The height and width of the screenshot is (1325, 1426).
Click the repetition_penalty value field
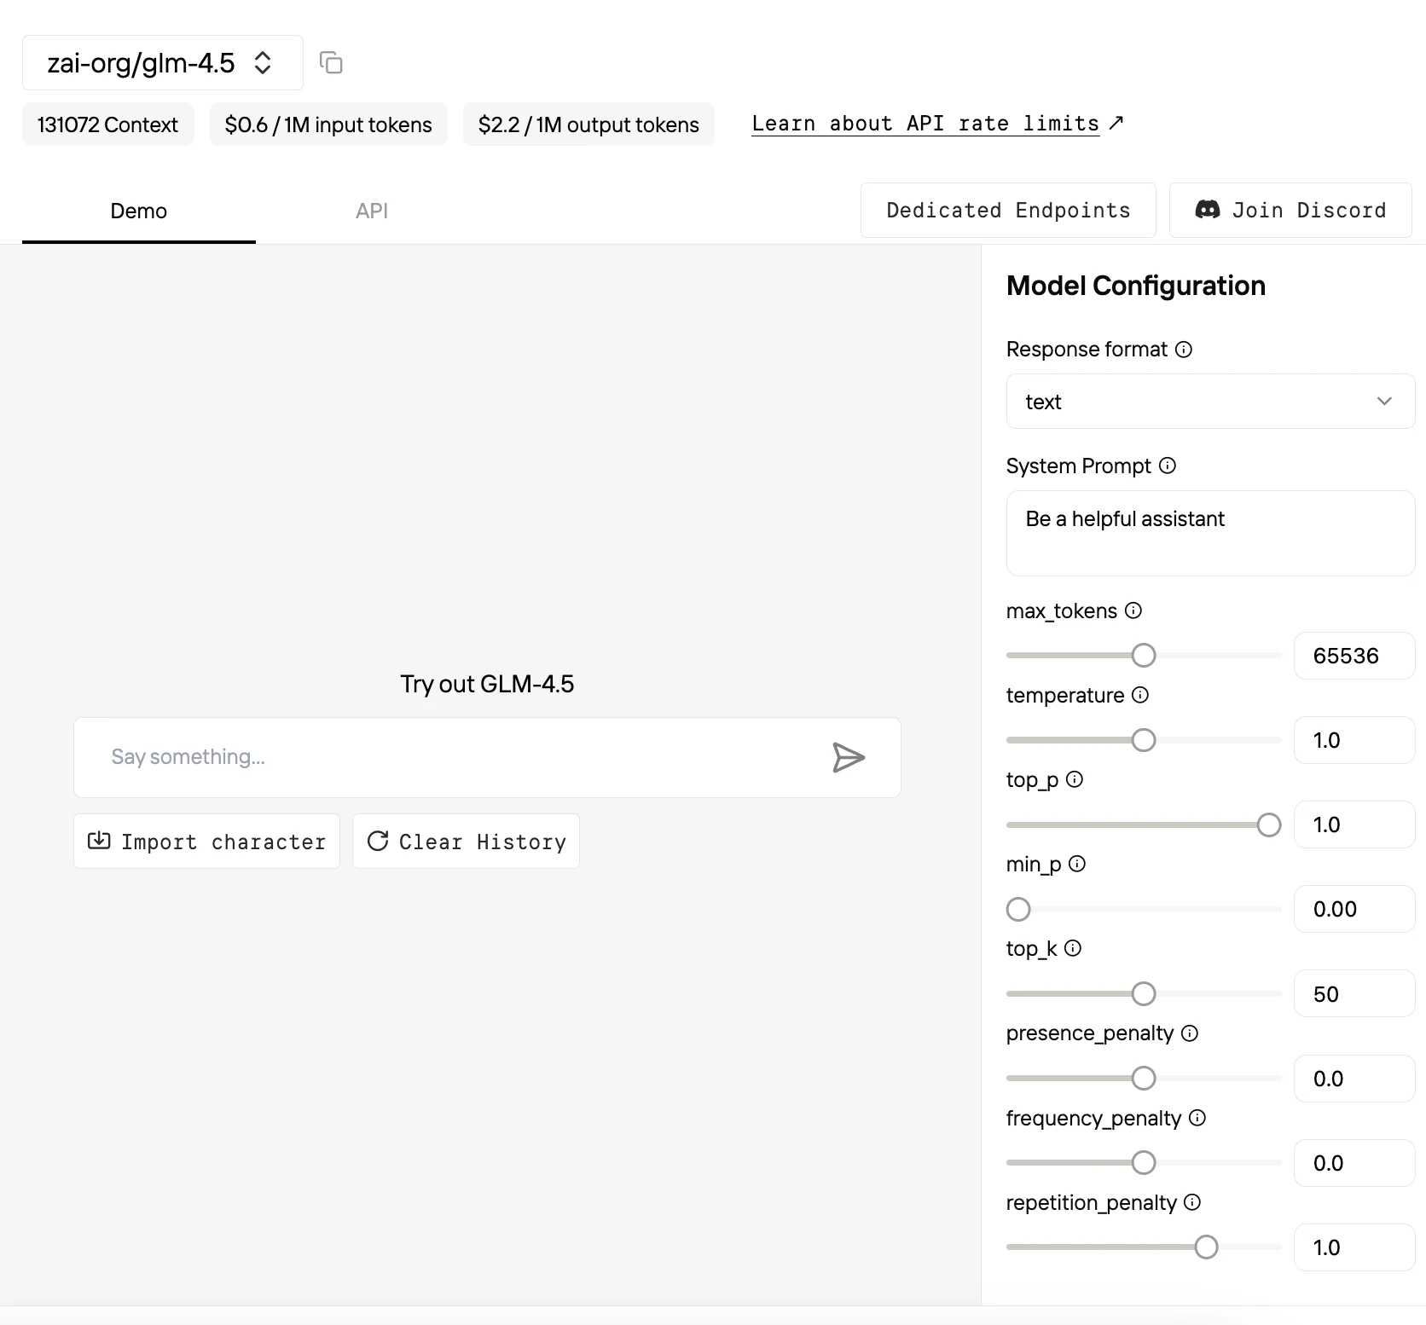(x=1354, y=1247)
